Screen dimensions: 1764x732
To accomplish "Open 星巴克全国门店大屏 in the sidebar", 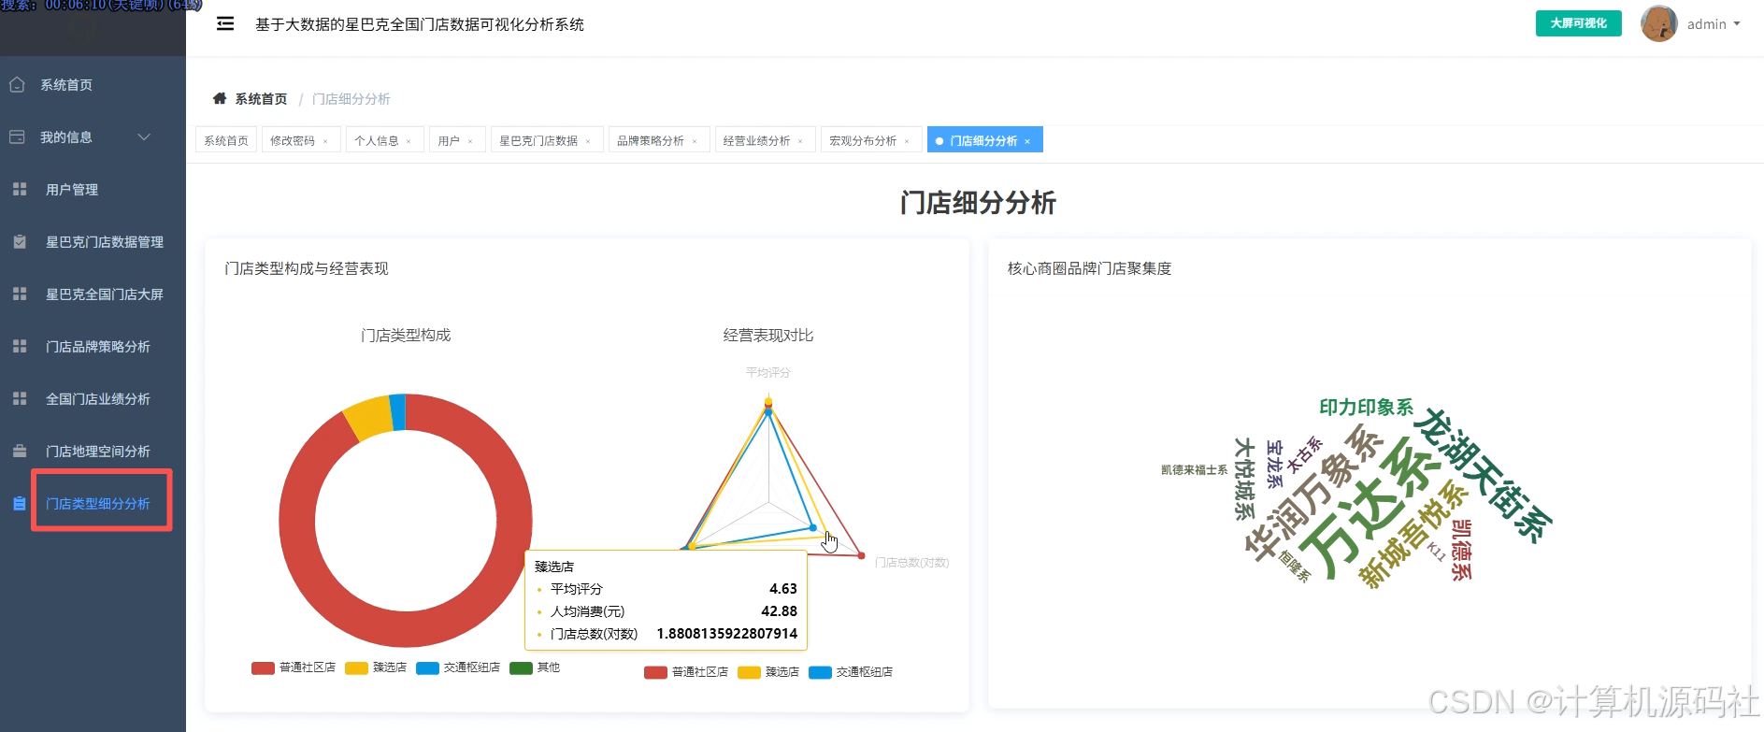I will (x=105, y=294).
